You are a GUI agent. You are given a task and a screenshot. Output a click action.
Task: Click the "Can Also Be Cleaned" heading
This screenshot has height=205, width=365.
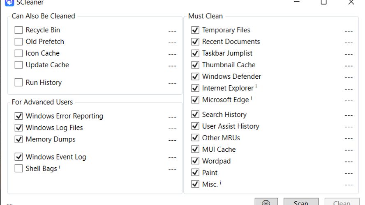coord(44,16)
